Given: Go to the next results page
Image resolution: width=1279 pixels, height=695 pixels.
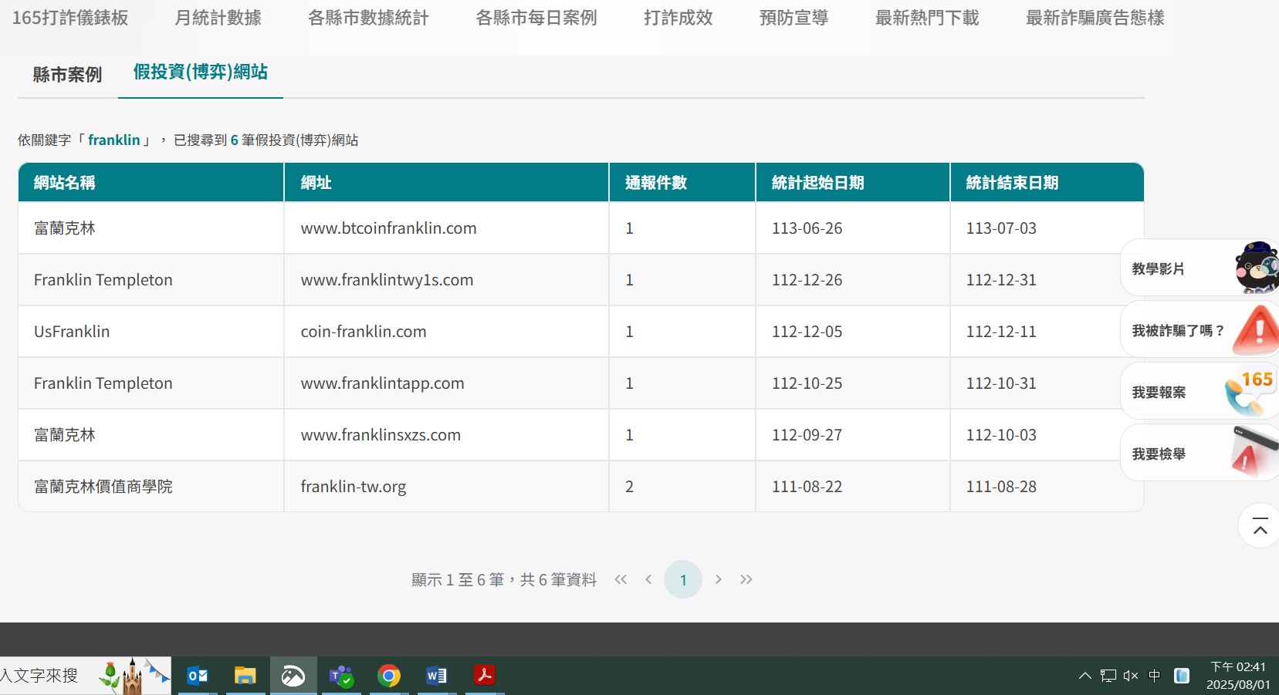Looking at the screenshot, I should 719,579.
